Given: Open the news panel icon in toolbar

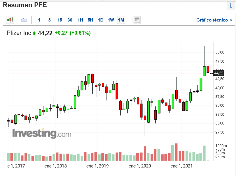Looking at the screenshot, I should [137, 20].
